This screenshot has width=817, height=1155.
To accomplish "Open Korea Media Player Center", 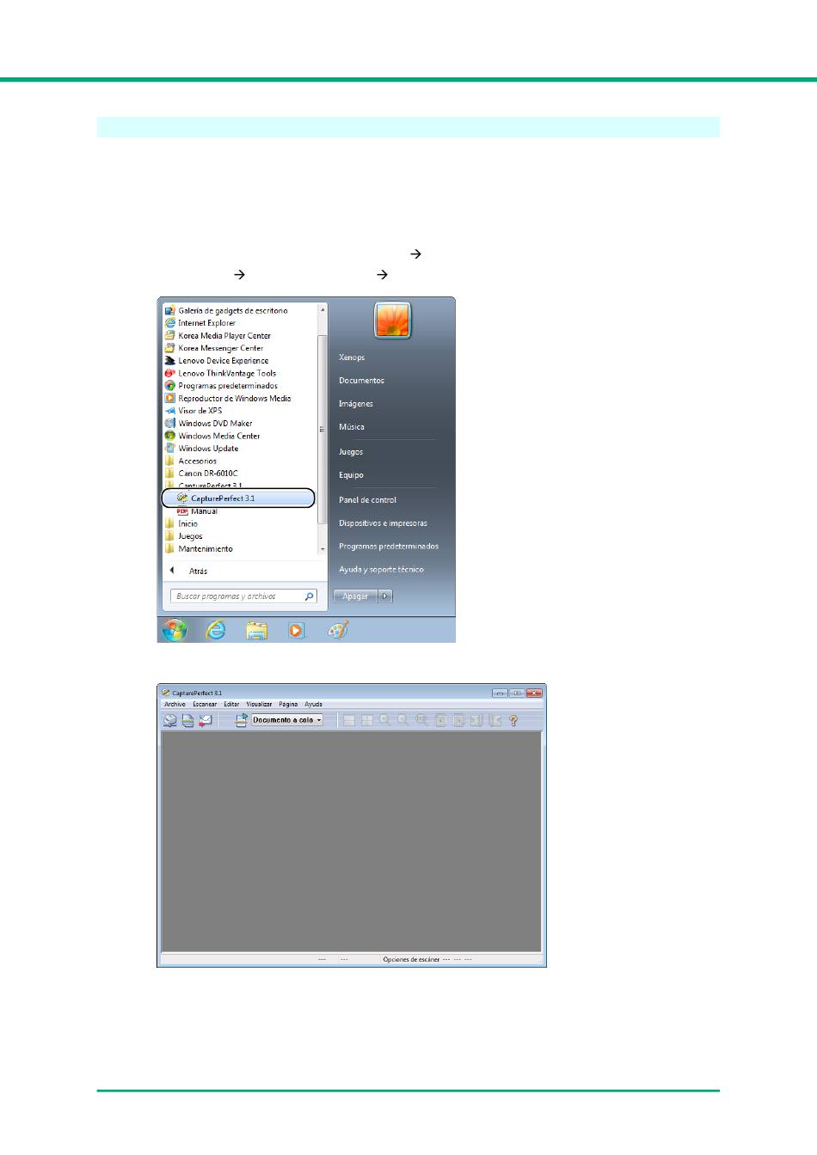I will pyautogui.click(x=218, y=336).
